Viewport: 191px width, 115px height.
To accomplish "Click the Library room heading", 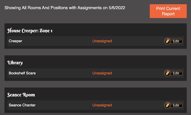I will pos(15,63).
